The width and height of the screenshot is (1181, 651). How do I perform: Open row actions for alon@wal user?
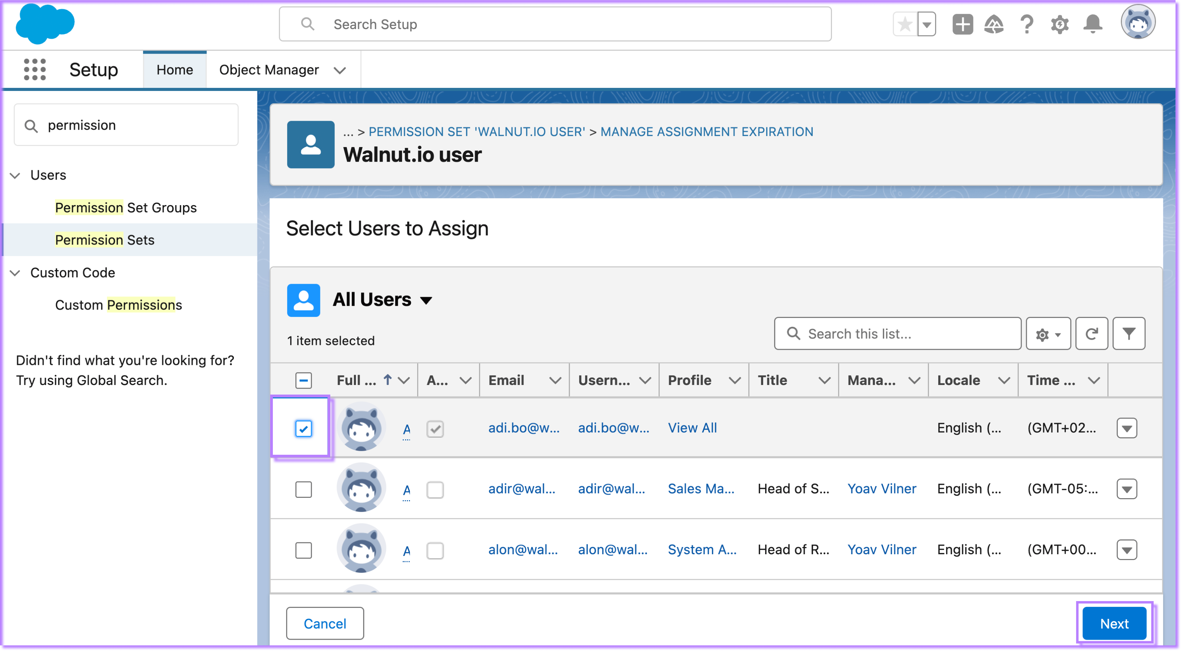(x=1127, y=550)
